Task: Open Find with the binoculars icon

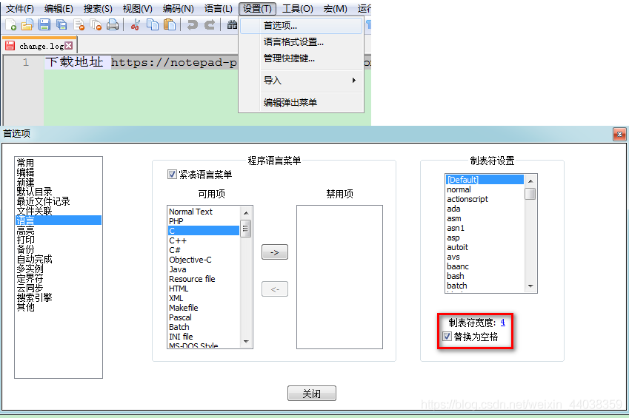Action: click(x=233, y=25)
